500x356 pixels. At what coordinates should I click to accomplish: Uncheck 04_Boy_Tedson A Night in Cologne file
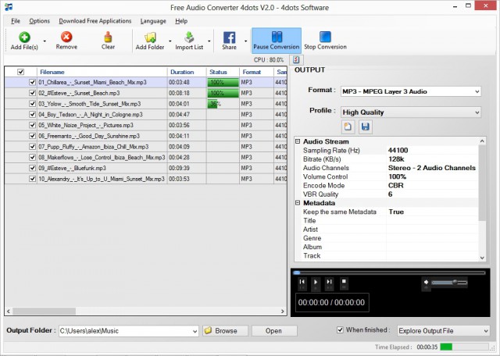coord(32,115)
